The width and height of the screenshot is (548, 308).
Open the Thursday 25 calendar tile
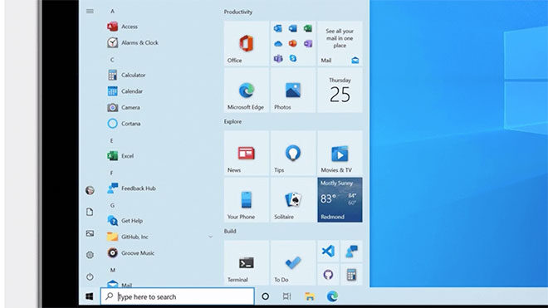coord(340,90)
